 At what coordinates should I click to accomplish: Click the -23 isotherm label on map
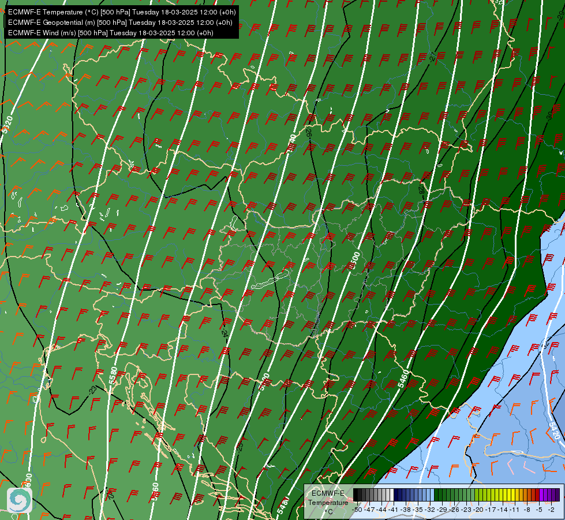click(x=92, y=390)
